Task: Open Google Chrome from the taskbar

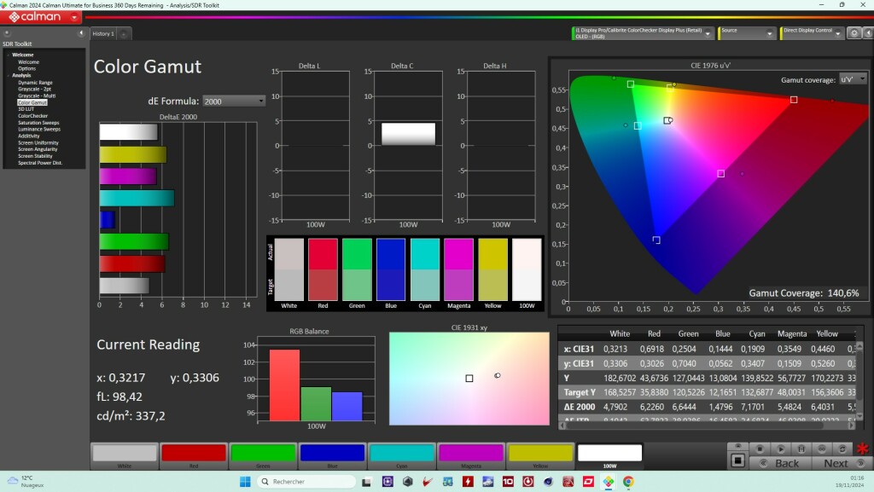Action: [628, 482]
